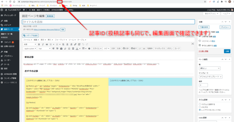
Task: Select the 1カラムに変更する radio option
Action: [x=200, y=104]
